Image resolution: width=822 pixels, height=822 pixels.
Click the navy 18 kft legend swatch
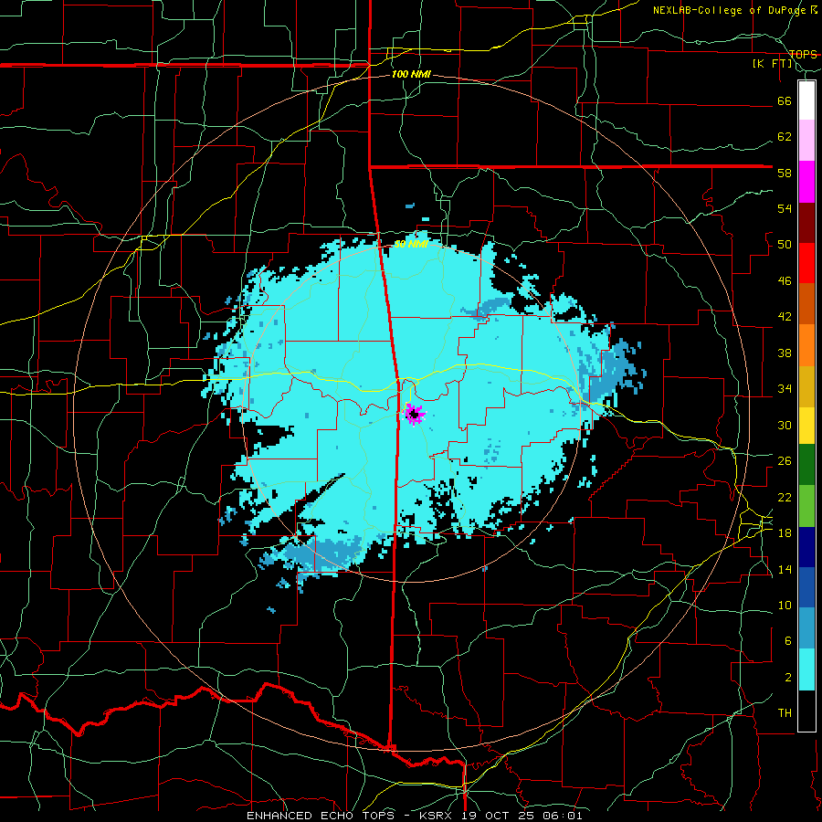pyautogui.click(x=806, y=547)
